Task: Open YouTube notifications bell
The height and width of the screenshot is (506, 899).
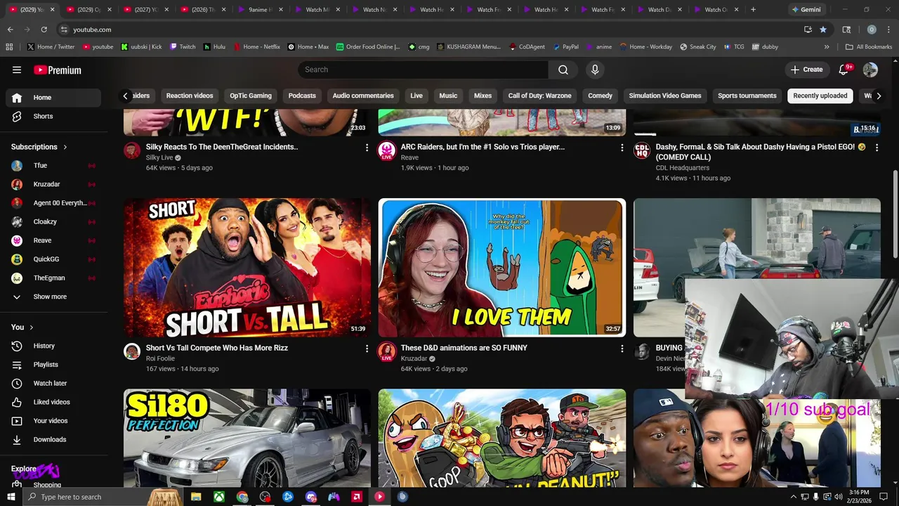Action: (x=845, y=70)
